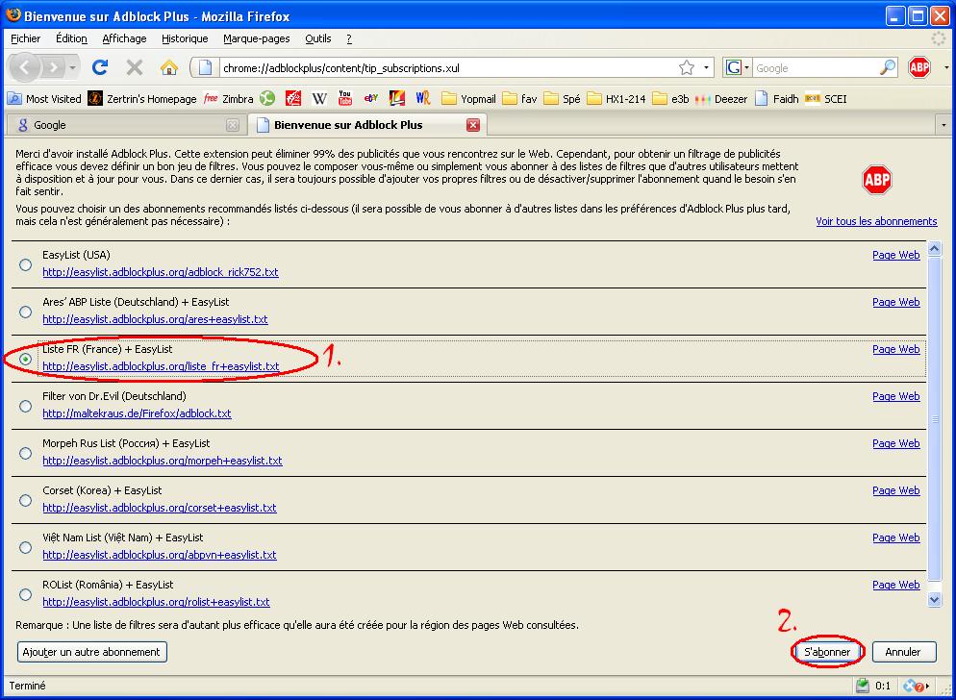The width and height of the screenshot is (956, 700).
Task: Click the download status icon in status bar
Action: tap(863, 686)
